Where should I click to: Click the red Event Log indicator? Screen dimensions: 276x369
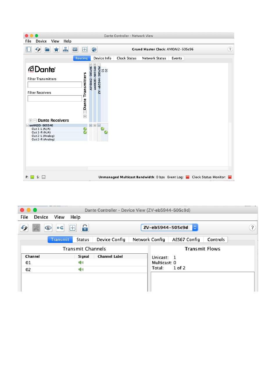click(187, 177)
